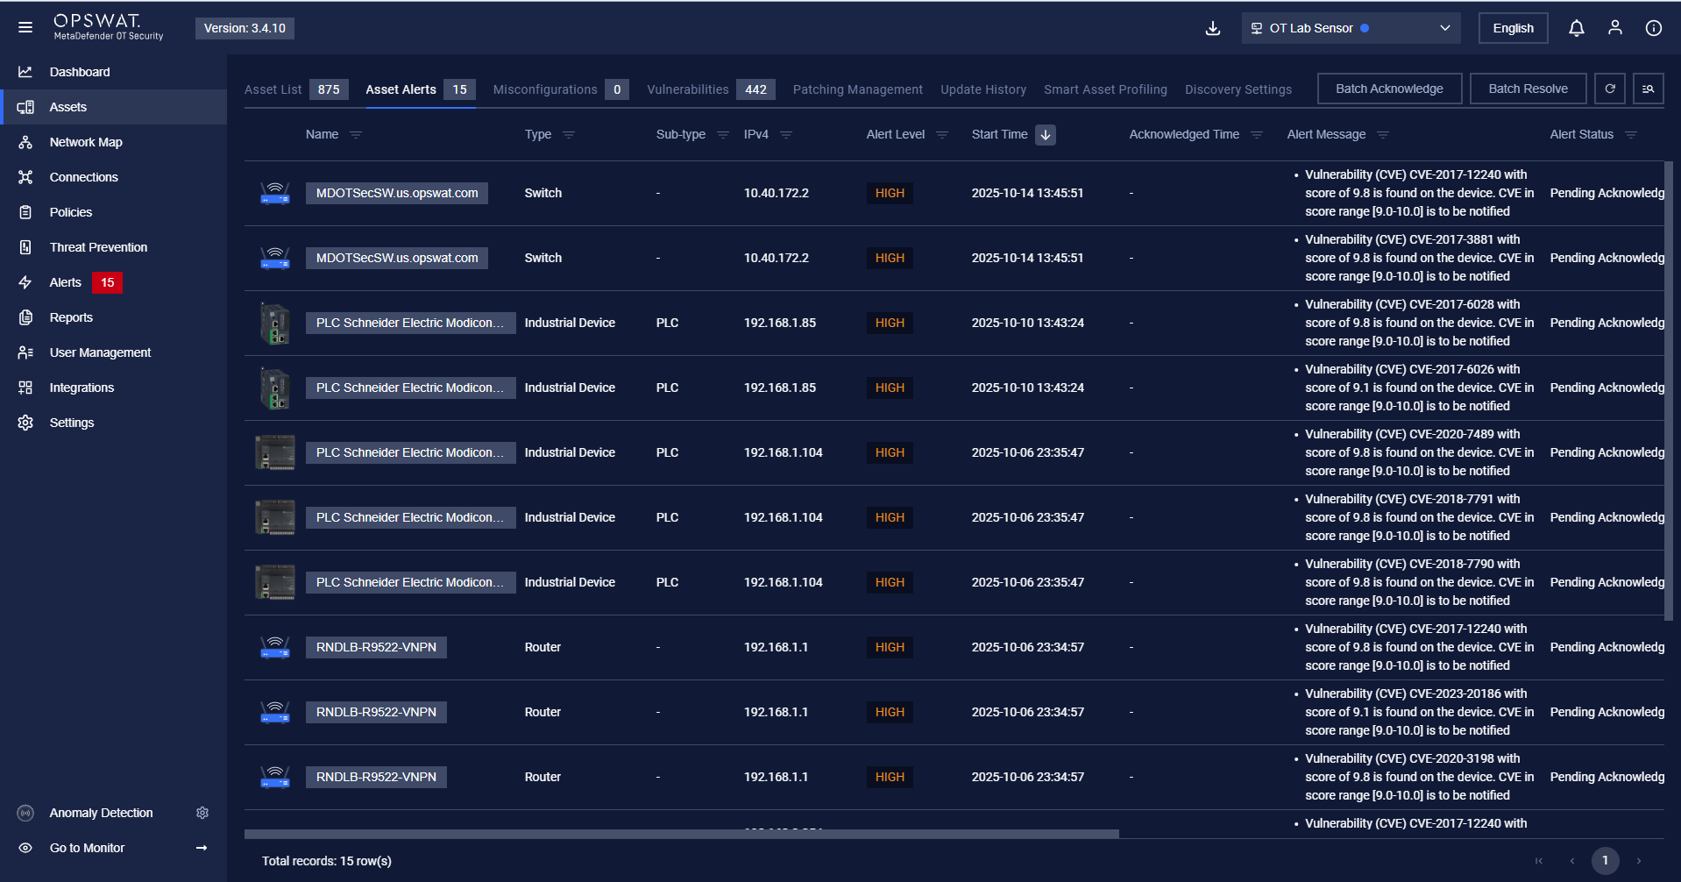Image resolution: width=1681 pixels, height=882 pixels.
Task: Open Network Map from sidebar
Action: coord(86,142)
